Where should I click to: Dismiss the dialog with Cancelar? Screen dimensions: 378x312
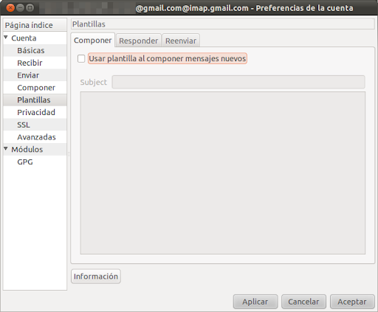(x=303, y=302)
